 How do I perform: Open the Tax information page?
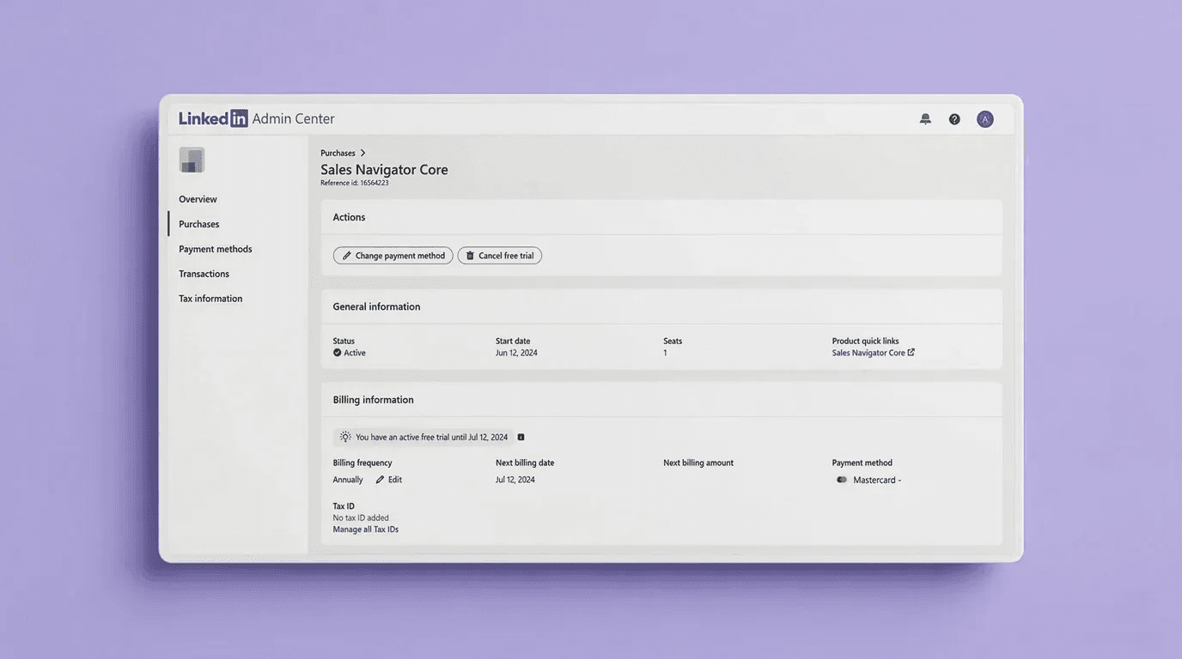click(x=210, y=298)
